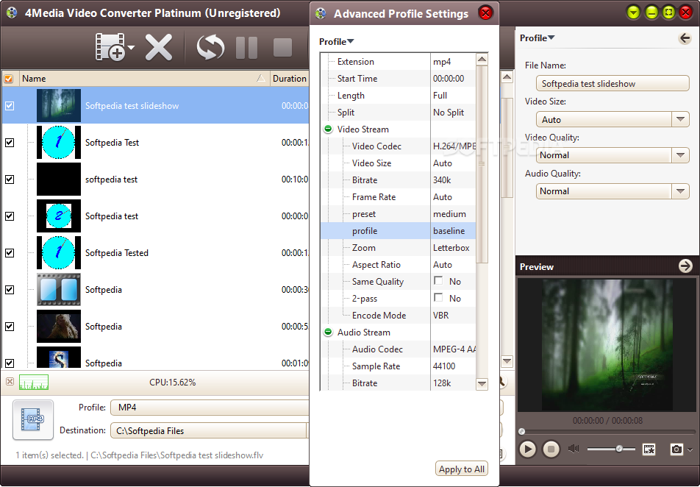700x487 pixels.
Task: Click the Frame Rate Auto value
Action: [443, 197]
